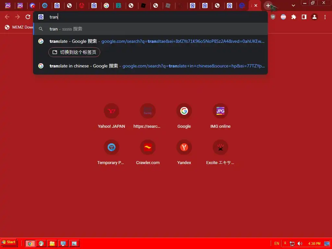The image size is (332, 249).
Task: Click the Chrome taskbar button
Action: (x=30, y=243)
